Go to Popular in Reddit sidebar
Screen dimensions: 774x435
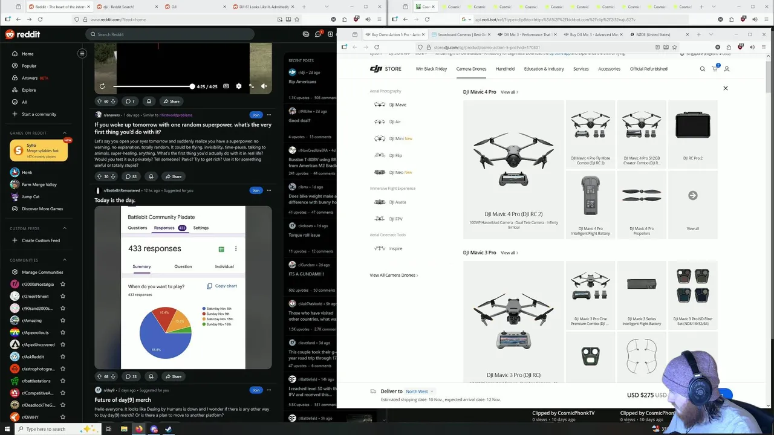coord(29,66)
